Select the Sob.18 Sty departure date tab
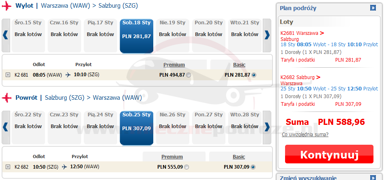Viewport: 384px width, 180px height. coord(136,36)
